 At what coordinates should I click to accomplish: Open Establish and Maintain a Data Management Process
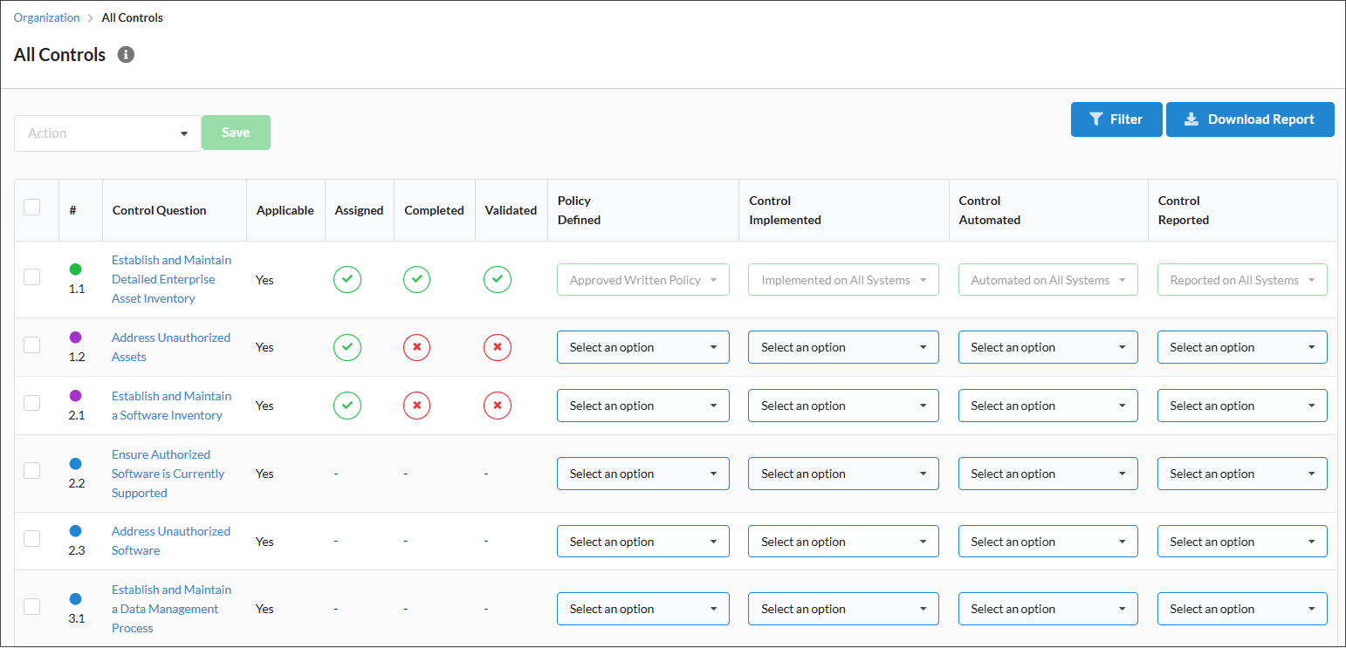[172, 609]
